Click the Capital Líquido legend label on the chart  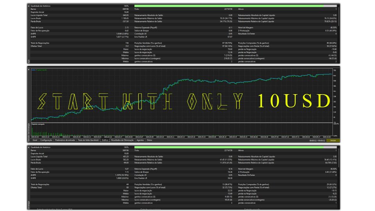[42, 70]
